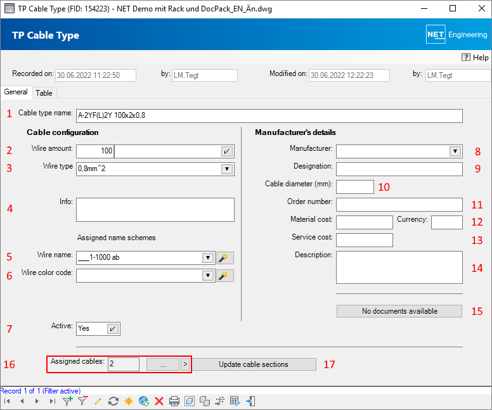Click the blue arrow exit door icon
Viewport: 492px width, 410px height.
[x=250, y=401]
